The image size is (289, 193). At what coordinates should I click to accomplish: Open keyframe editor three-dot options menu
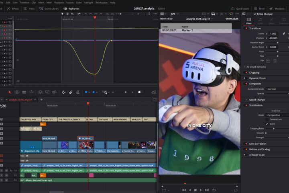(x=155, y=14)
